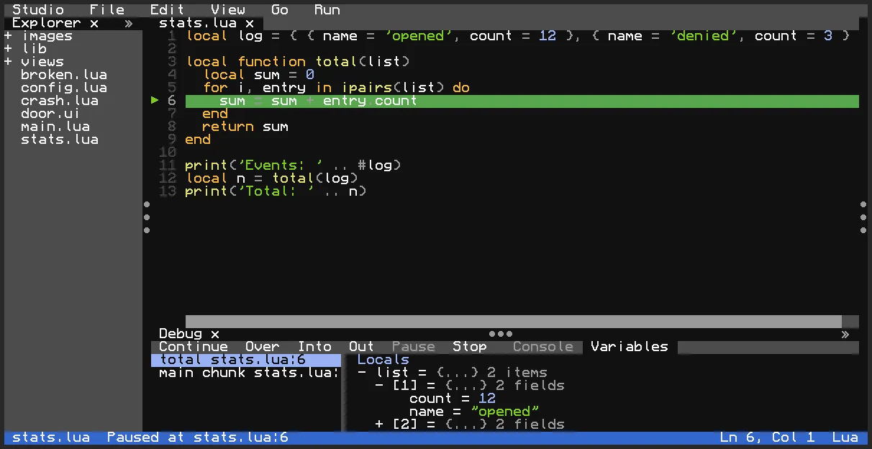Viewport: 872px width, 449px height.
Task: Click gutter line number 12
Action: tap(168, 178)
